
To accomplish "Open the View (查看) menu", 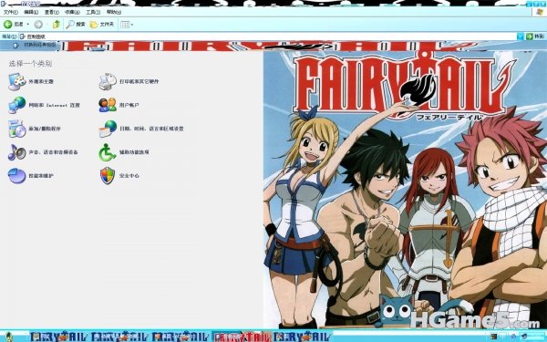I will coord(52,12).
